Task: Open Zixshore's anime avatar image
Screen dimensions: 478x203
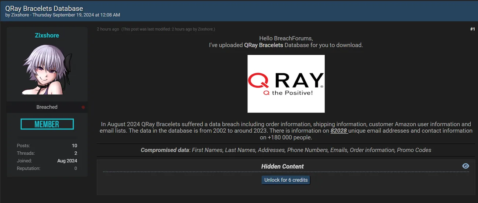Action: click(x=47, y=70)
